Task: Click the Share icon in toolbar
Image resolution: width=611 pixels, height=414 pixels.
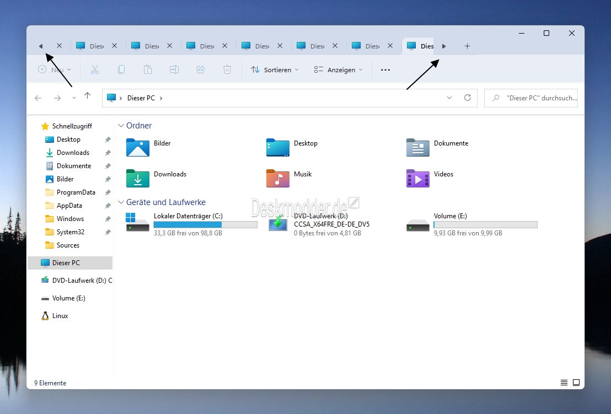Action: pyautogui.click(x=201, y=69)
